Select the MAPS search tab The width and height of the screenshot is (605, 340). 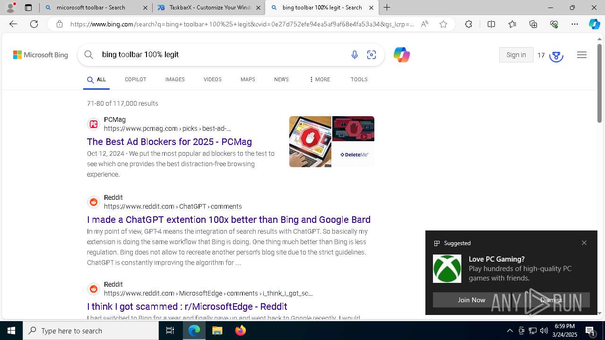click(x=248, y=79)
